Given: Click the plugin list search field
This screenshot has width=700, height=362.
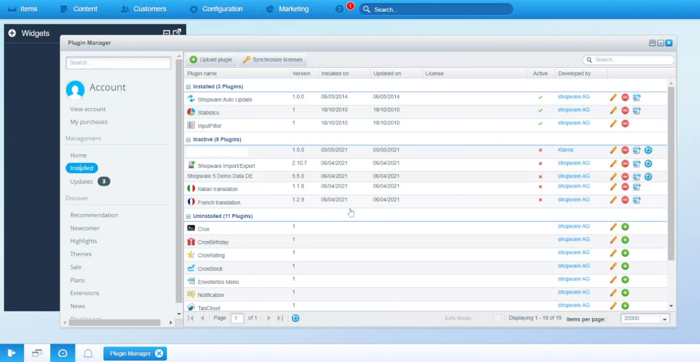Looking at the screenshot, I should tap(629, 60).
